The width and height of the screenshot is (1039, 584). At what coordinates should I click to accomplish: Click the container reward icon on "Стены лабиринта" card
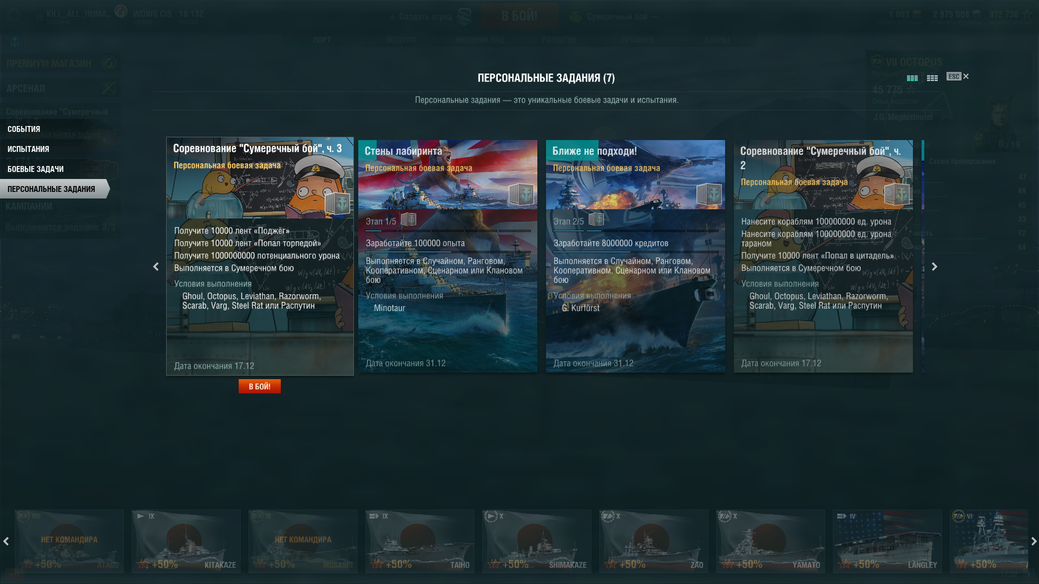(x=521, y=194)
